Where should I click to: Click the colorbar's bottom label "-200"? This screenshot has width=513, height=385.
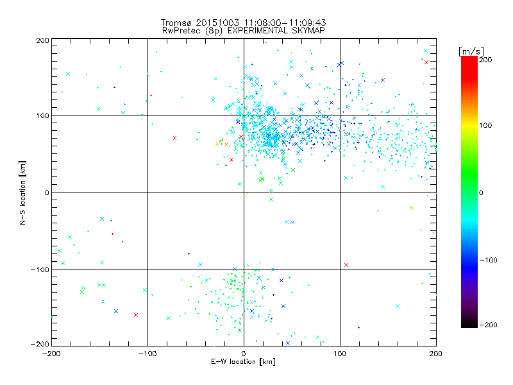(x=488, y=325)
